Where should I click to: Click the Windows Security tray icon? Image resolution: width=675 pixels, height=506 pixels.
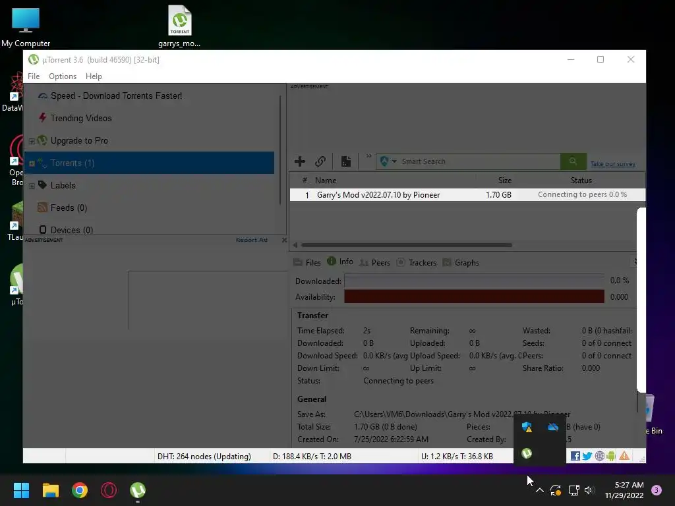(x=527, y=427)
